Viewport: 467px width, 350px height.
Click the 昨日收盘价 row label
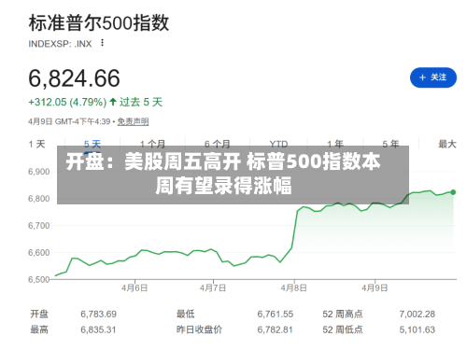(x=199, y=329)
